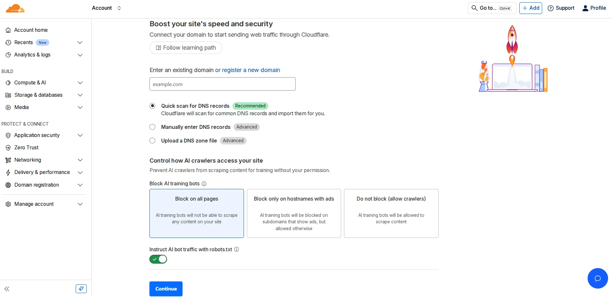Open the Networking sidebar item

coord(27,160)
